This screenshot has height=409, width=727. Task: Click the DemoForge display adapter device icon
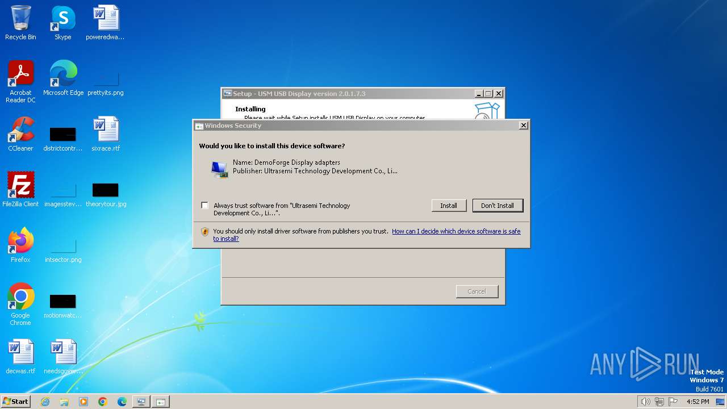(x=220, y=169)
